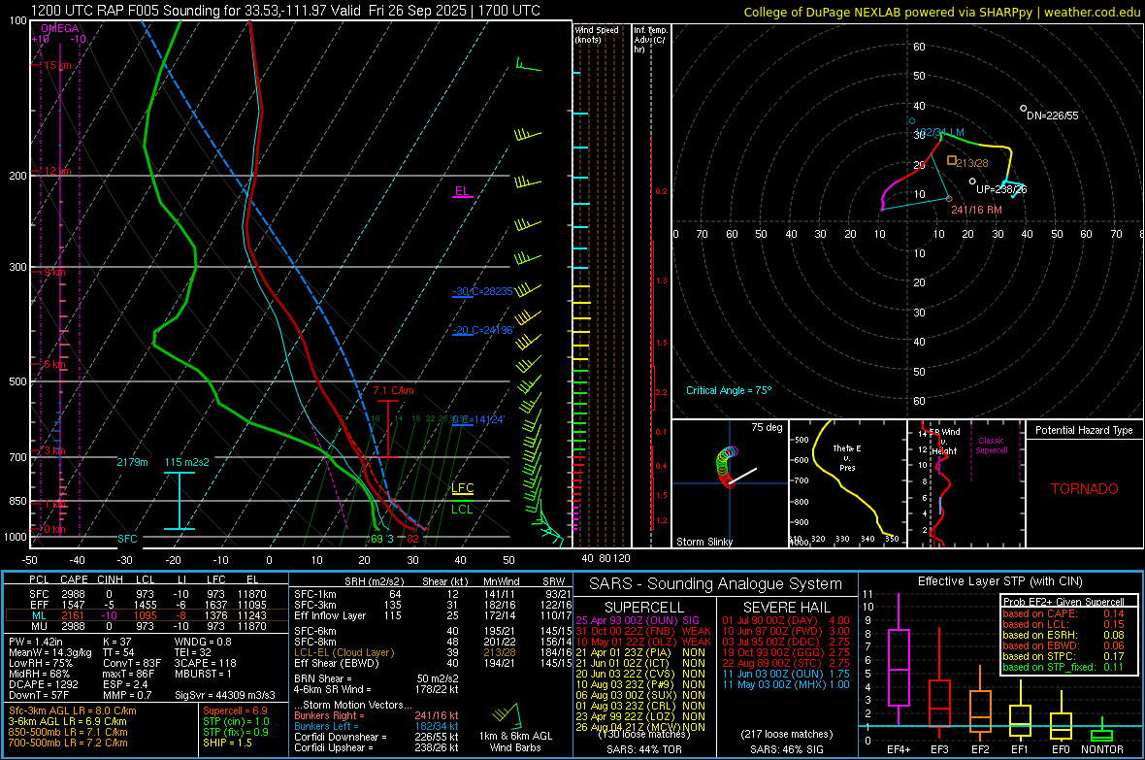Click the red 'TORNADO' hazard text
Screen dimensions: 1145x760
(x=1085, y=489)
